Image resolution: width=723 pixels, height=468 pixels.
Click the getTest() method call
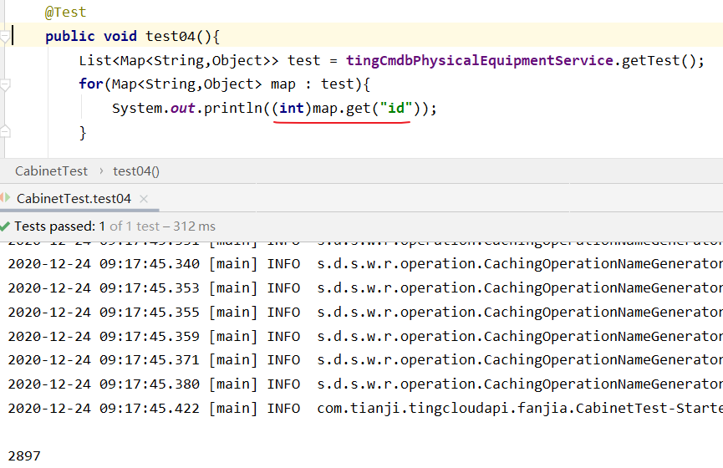(658, 60)
